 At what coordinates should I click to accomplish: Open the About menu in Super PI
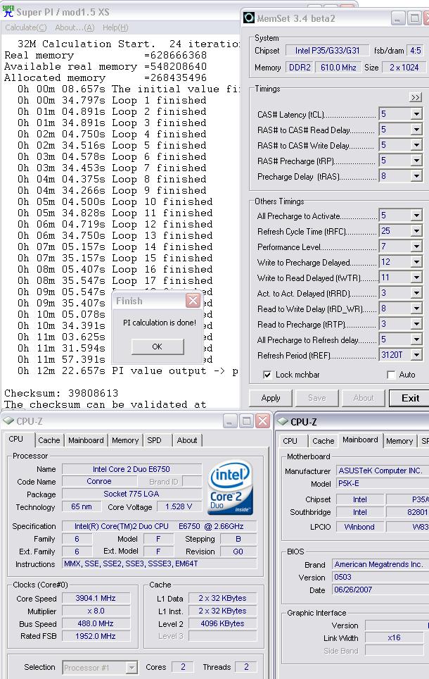click(75, 27)
